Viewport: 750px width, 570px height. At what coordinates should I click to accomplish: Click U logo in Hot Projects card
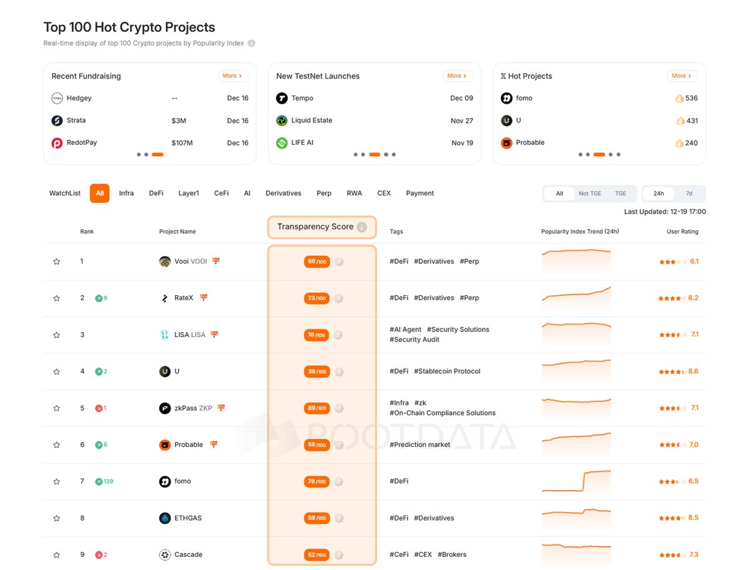click(507, 120)
